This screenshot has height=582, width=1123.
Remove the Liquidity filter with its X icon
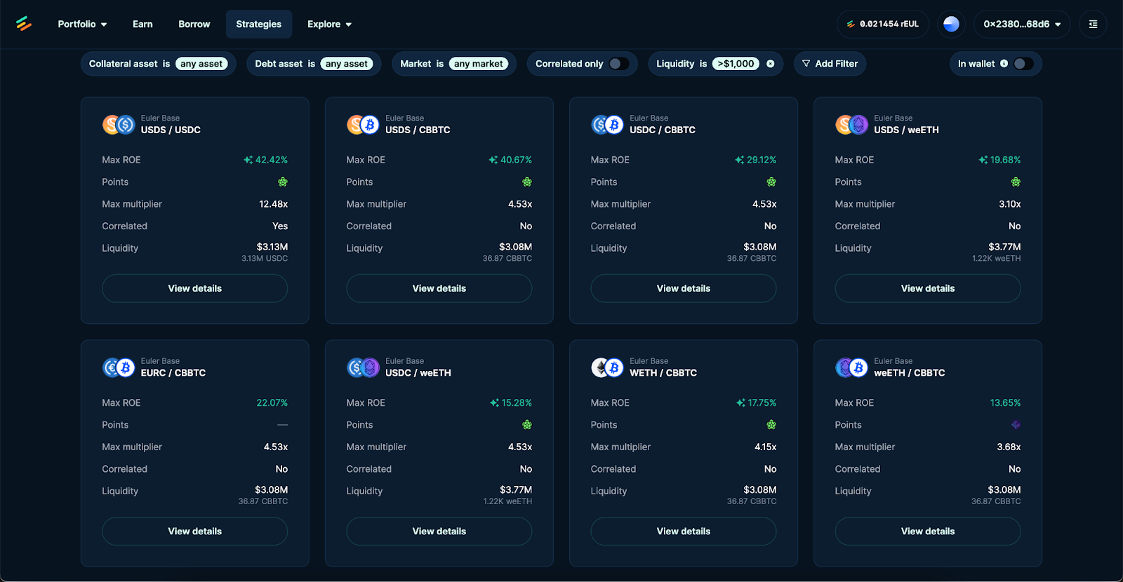click(x=770, y=64)
